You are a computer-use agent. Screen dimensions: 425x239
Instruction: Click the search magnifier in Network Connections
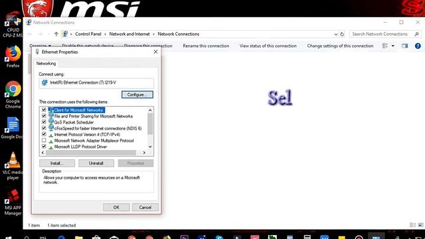416,34
